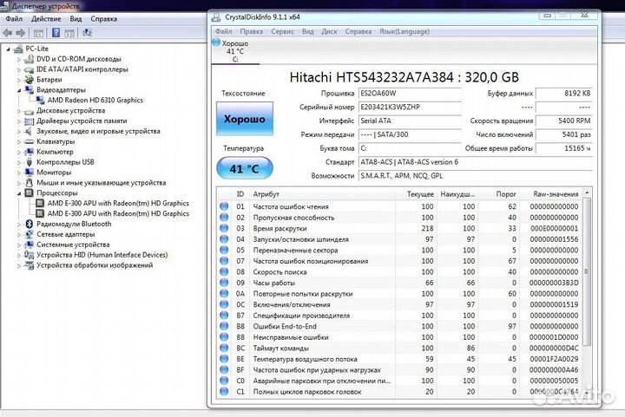Screen dimensions: 625x417
Task: Click the serial number field E203421K3W5ZHP
Action: [x=410, y=107]
